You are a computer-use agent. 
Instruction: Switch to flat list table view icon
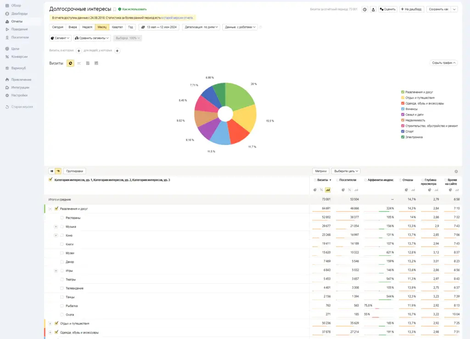(x=52, y=171)
